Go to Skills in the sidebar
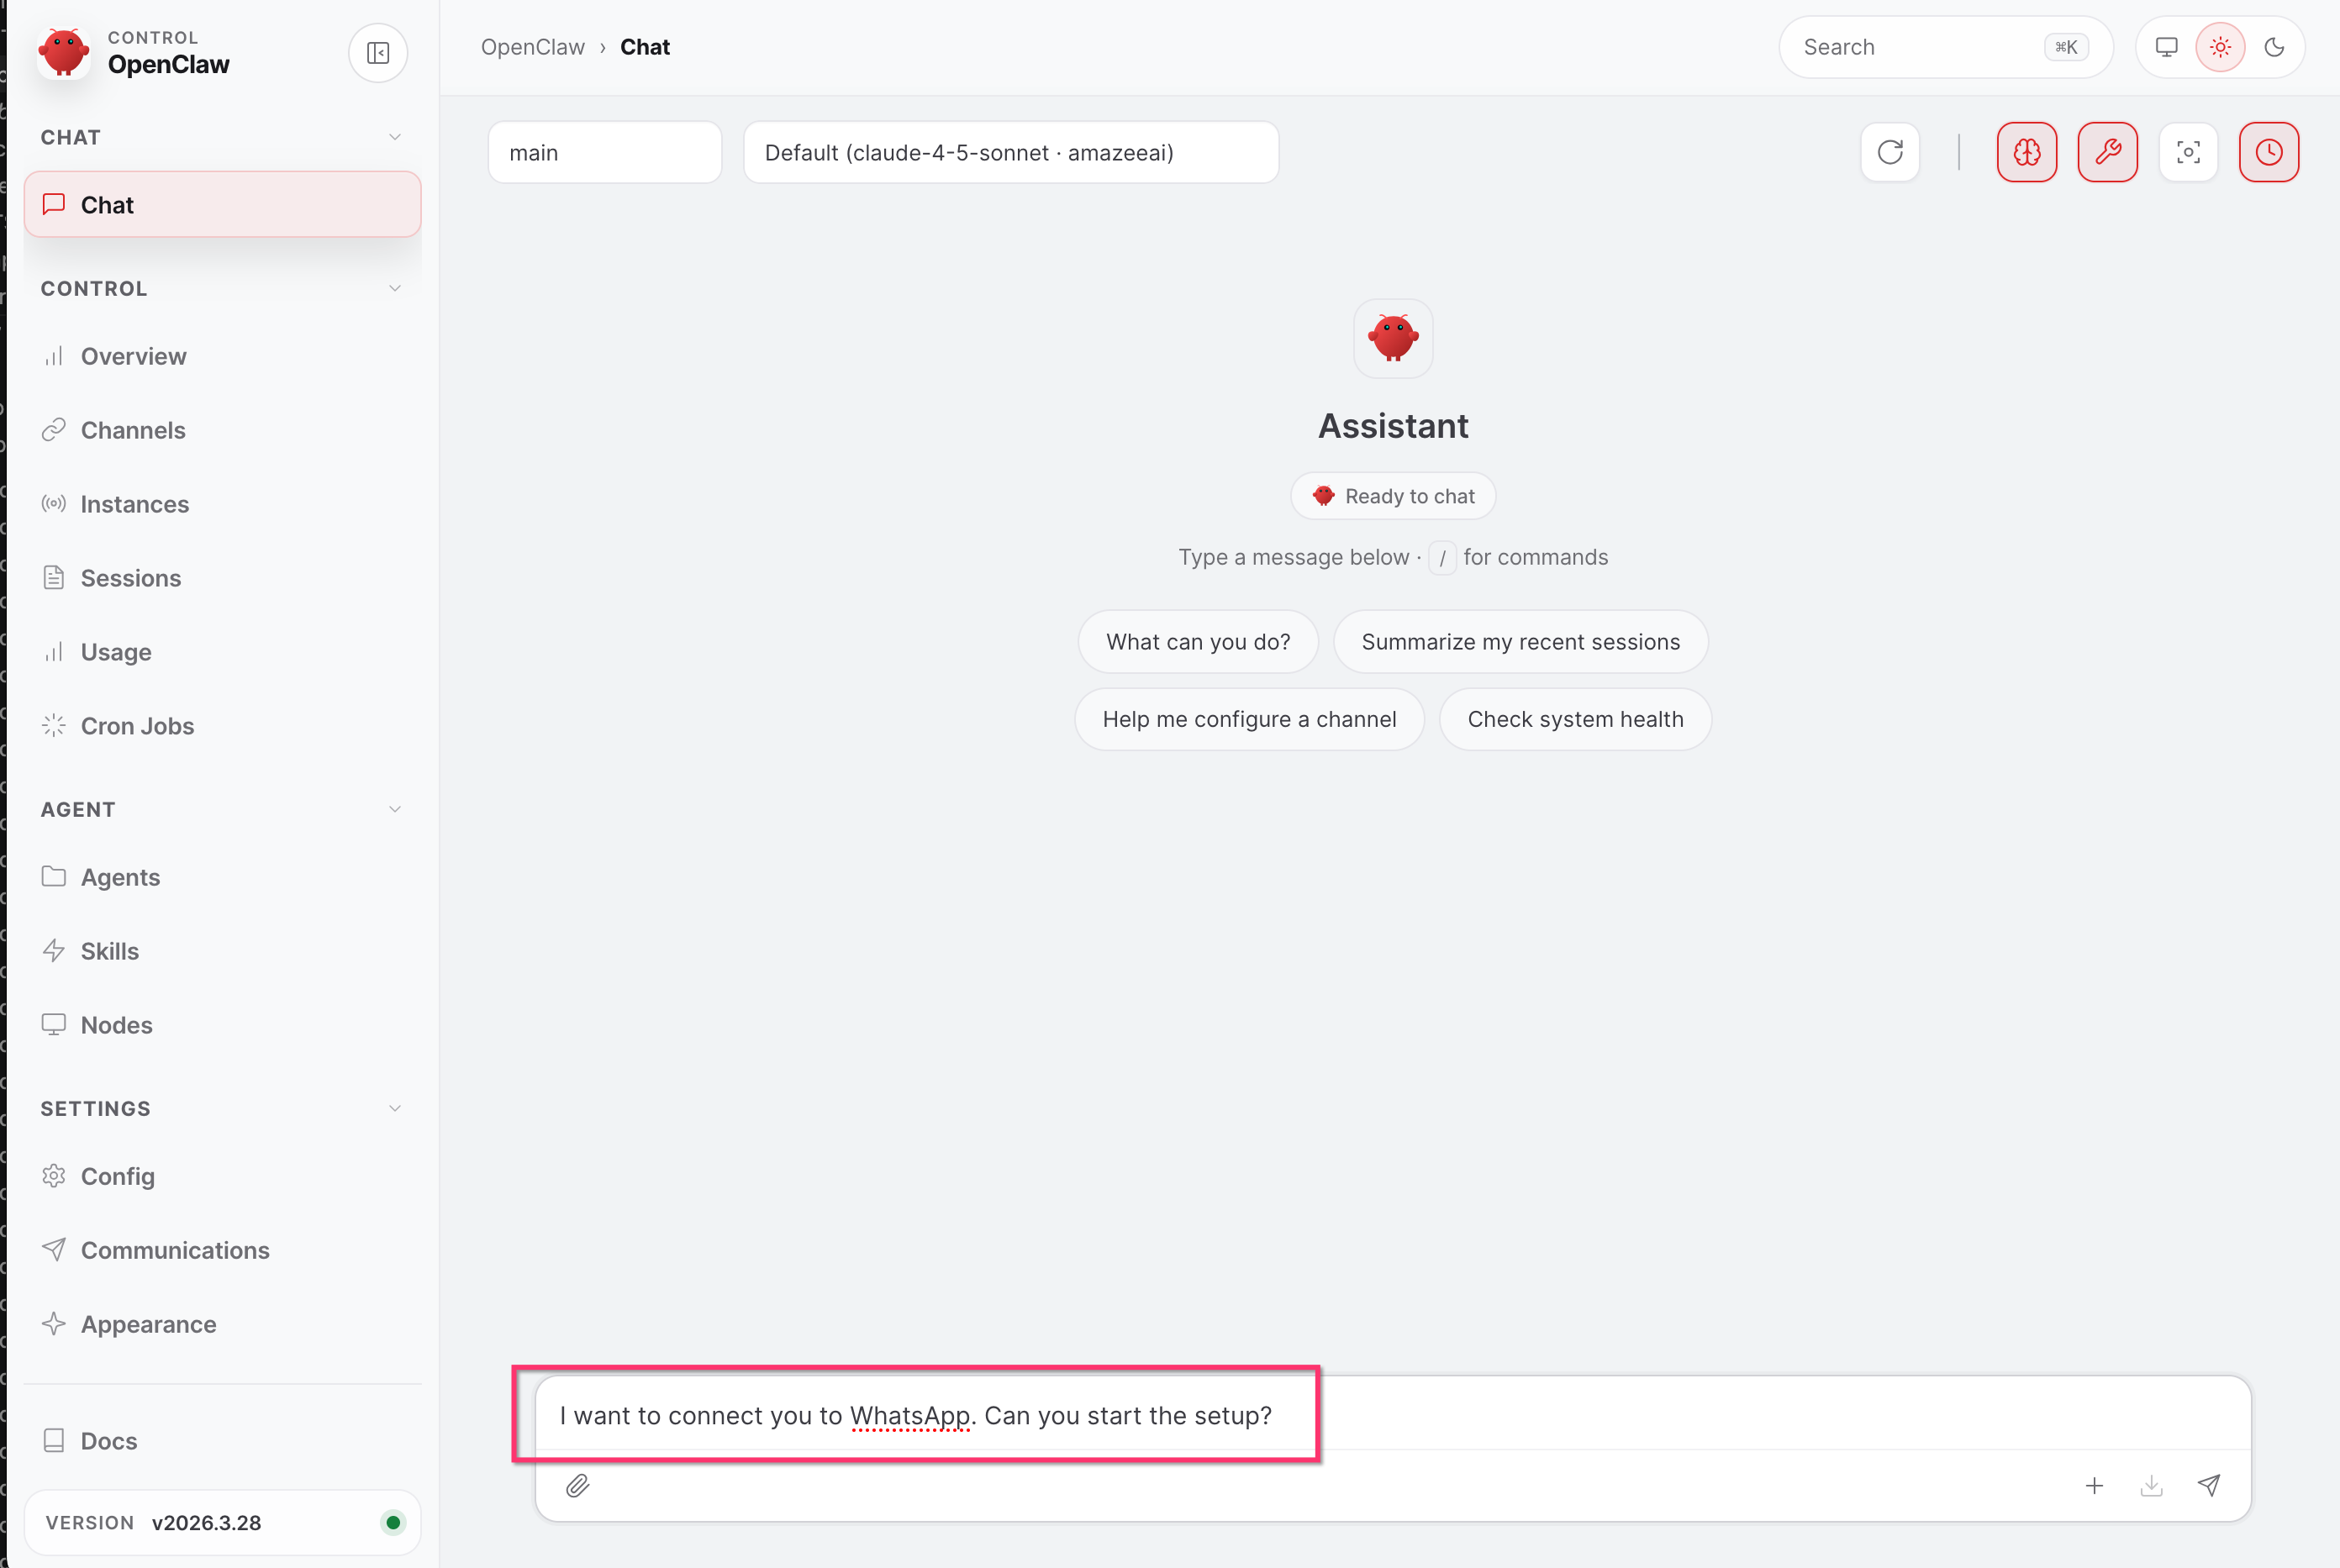 click(222, 952)
